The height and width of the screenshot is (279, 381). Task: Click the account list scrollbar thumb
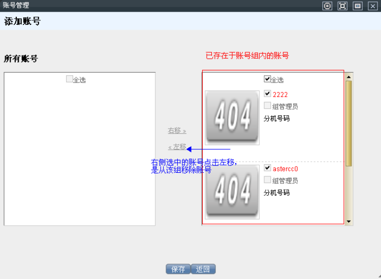(348, 122)
